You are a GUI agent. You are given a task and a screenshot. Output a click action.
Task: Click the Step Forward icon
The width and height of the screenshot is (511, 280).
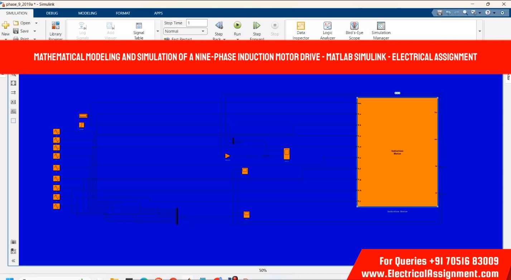click(257, 26)
